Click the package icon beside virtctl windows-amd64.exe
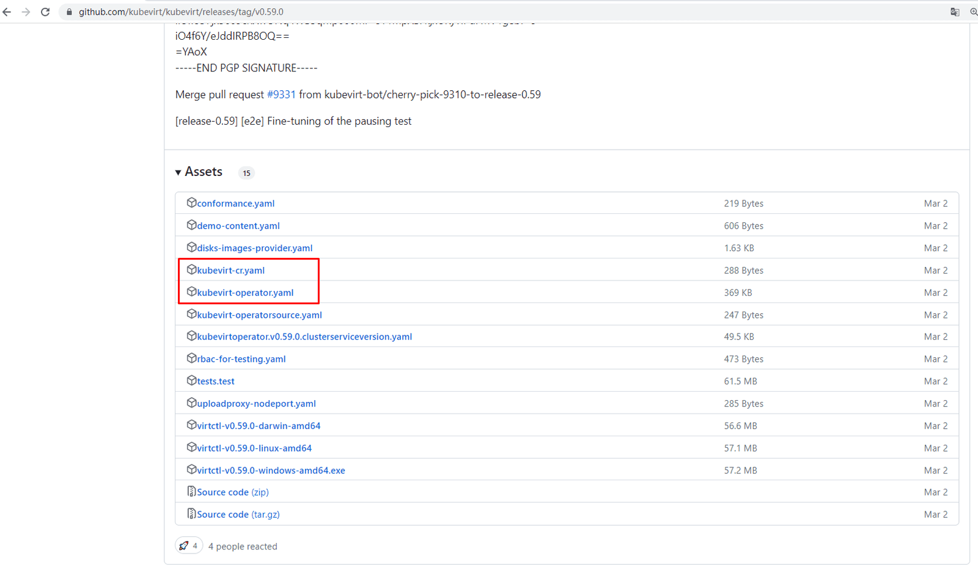Viewport: 978px width, 567px height. (x=191, y=469)
